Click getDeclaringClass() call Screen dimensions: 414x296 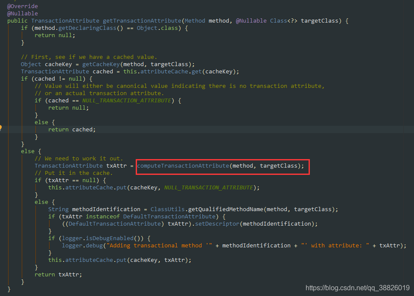click(90, 28)
